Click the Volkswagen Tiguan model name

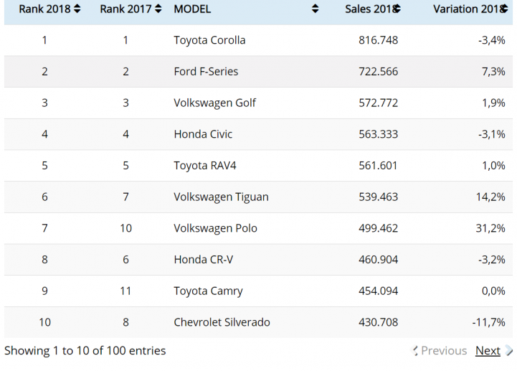222,197
